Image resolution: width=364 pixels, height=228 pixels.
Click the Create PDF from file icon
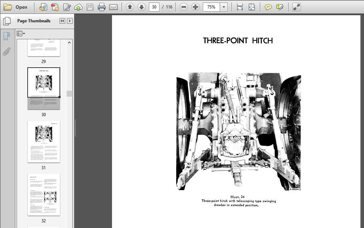[x=43, y=7]
